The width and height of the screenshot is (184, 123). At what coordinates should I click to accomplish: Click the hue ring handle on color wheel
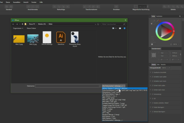[x=174, y=31]
